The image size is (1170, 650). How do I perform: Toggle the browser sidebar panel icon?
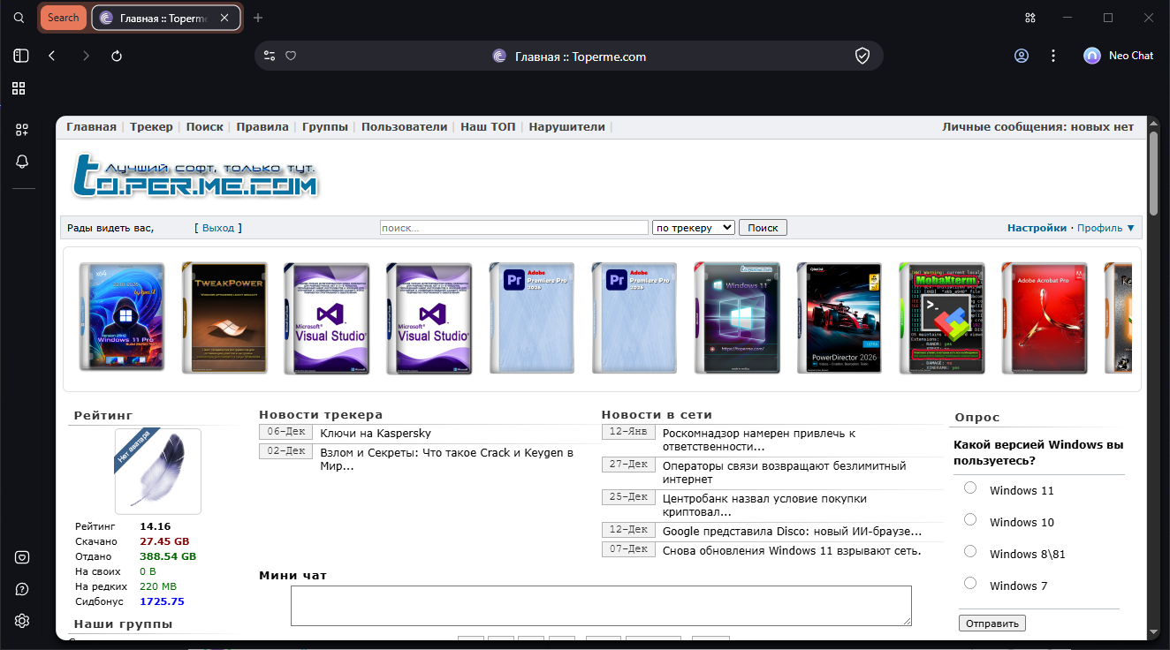(x=21, y=56)
